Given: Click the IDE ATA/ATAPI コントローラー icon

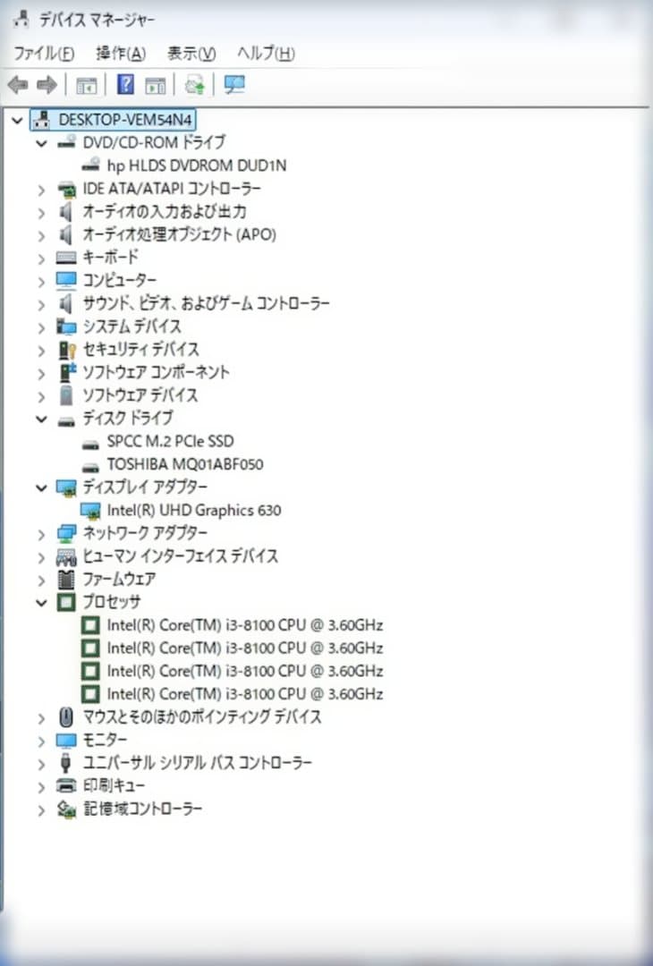Looking at the screenshot, I should pos(66,189).
